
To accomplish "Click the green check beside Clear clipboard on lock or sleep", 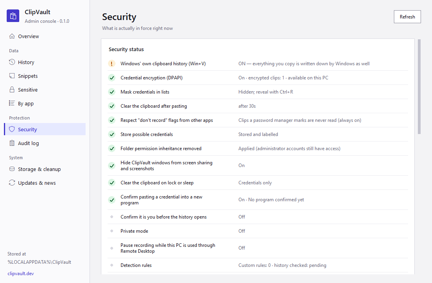I will (112, 183).
